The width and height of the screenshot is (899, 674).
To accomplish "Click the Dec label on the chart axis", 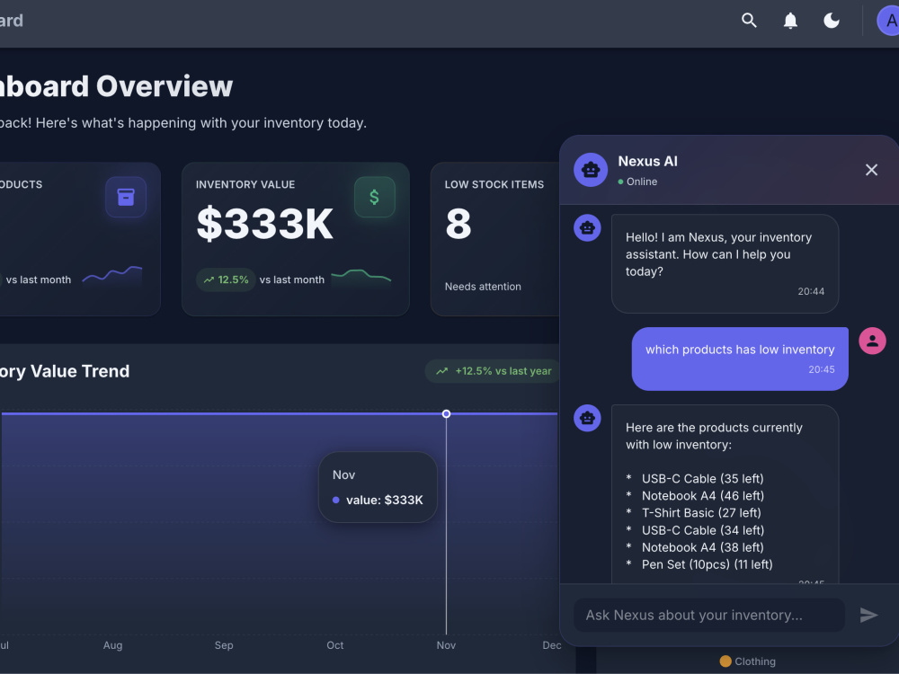I will pos(552,645).
